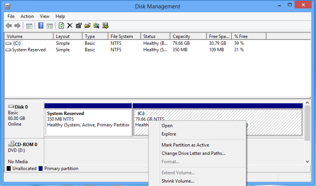The width and height of the screenshot is (316, 186).
Task: Click the drive icon next to (C:) volume row
Action: coord(8,43)
